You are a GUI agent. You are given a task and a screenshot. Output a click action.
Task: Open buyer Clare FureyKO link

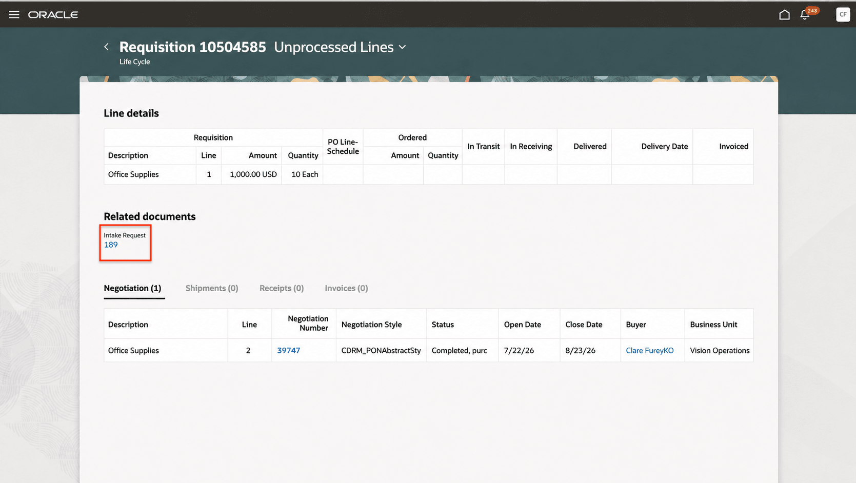click(649, 351)
